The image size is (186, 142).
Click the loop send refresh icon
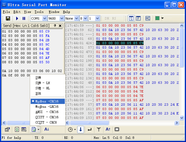point(17,129)
